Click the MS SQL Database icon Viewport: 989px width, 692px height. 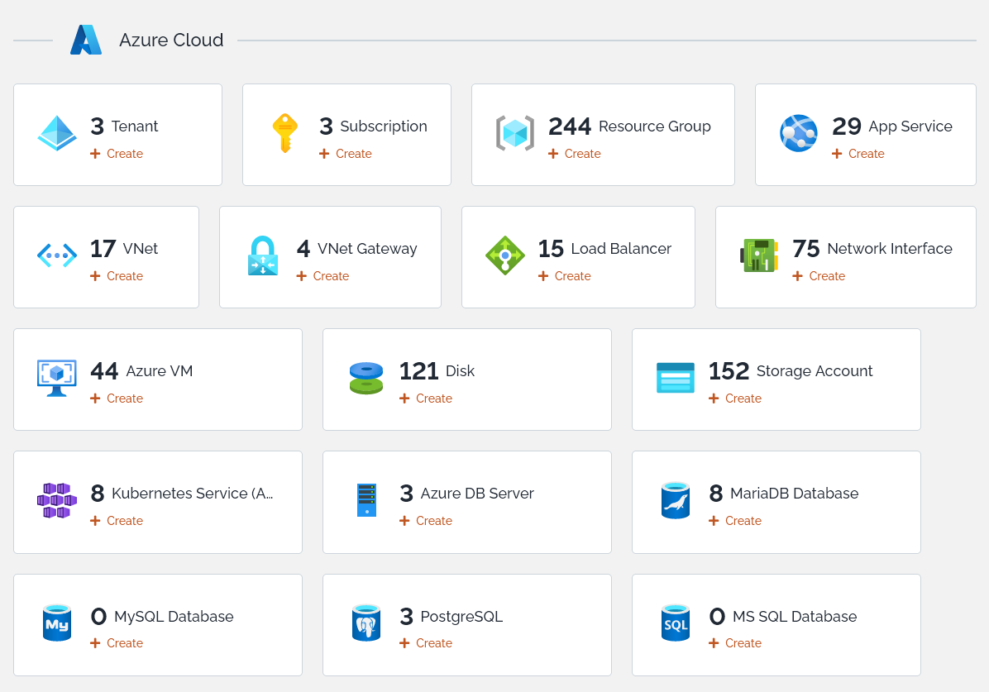[676, 623]
